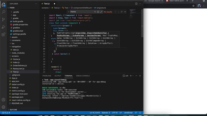Click Ln 14, Col 8 in status bar
This screenshot has height=116, width=207.
pos(95,113)
